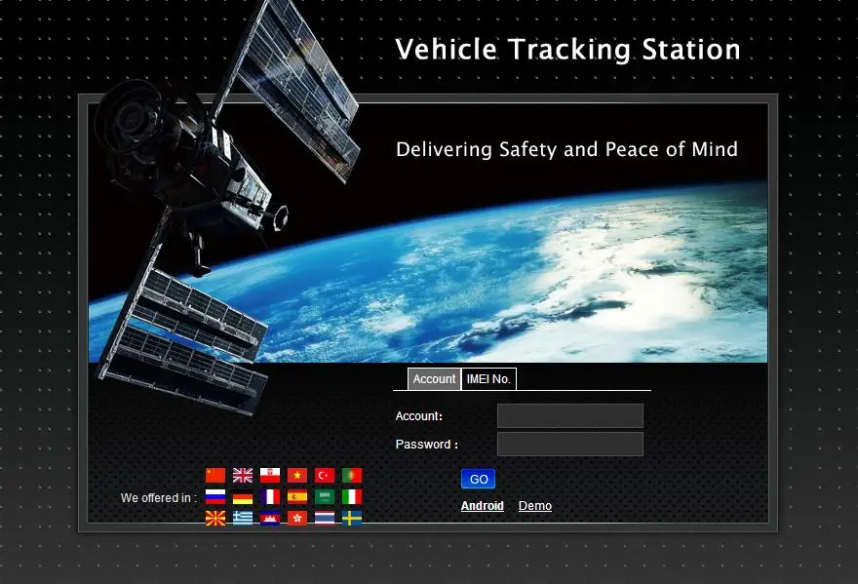Choose the Greek flag language

coord(243,518)
